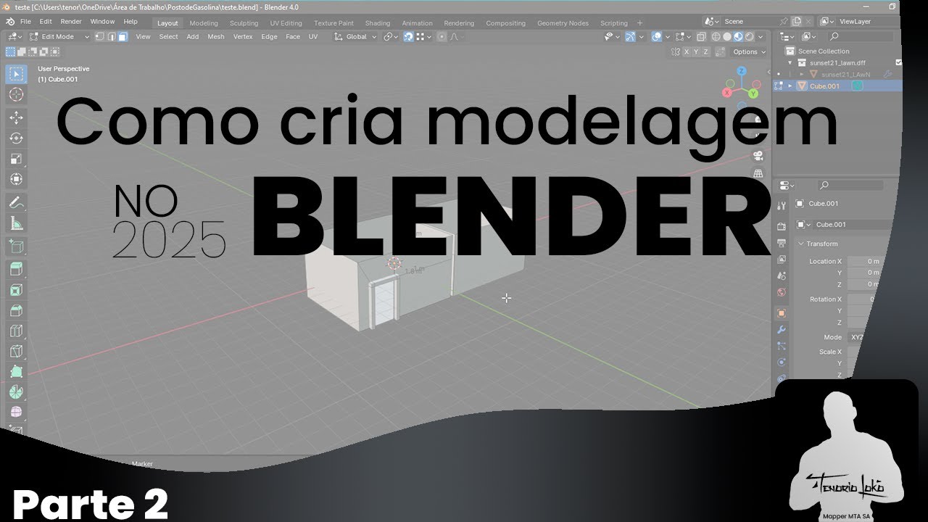Switch to the UV Editing tab
The width and height of the screenshot is (928, 522).
pos(286,23)
